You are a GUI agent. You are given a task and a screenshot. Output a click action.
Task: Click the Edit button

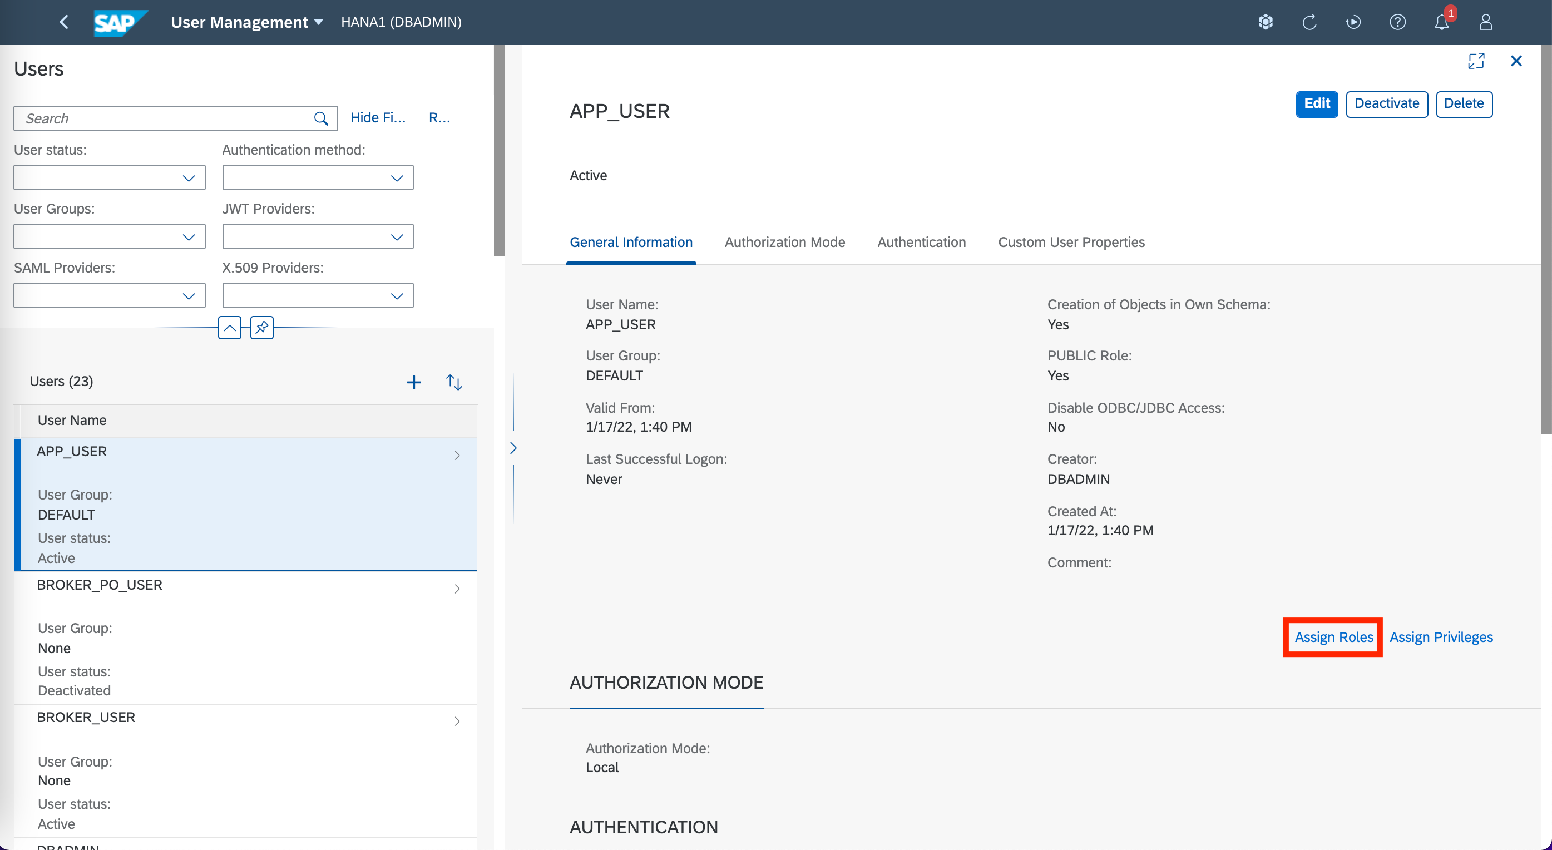pos(1317,104)
